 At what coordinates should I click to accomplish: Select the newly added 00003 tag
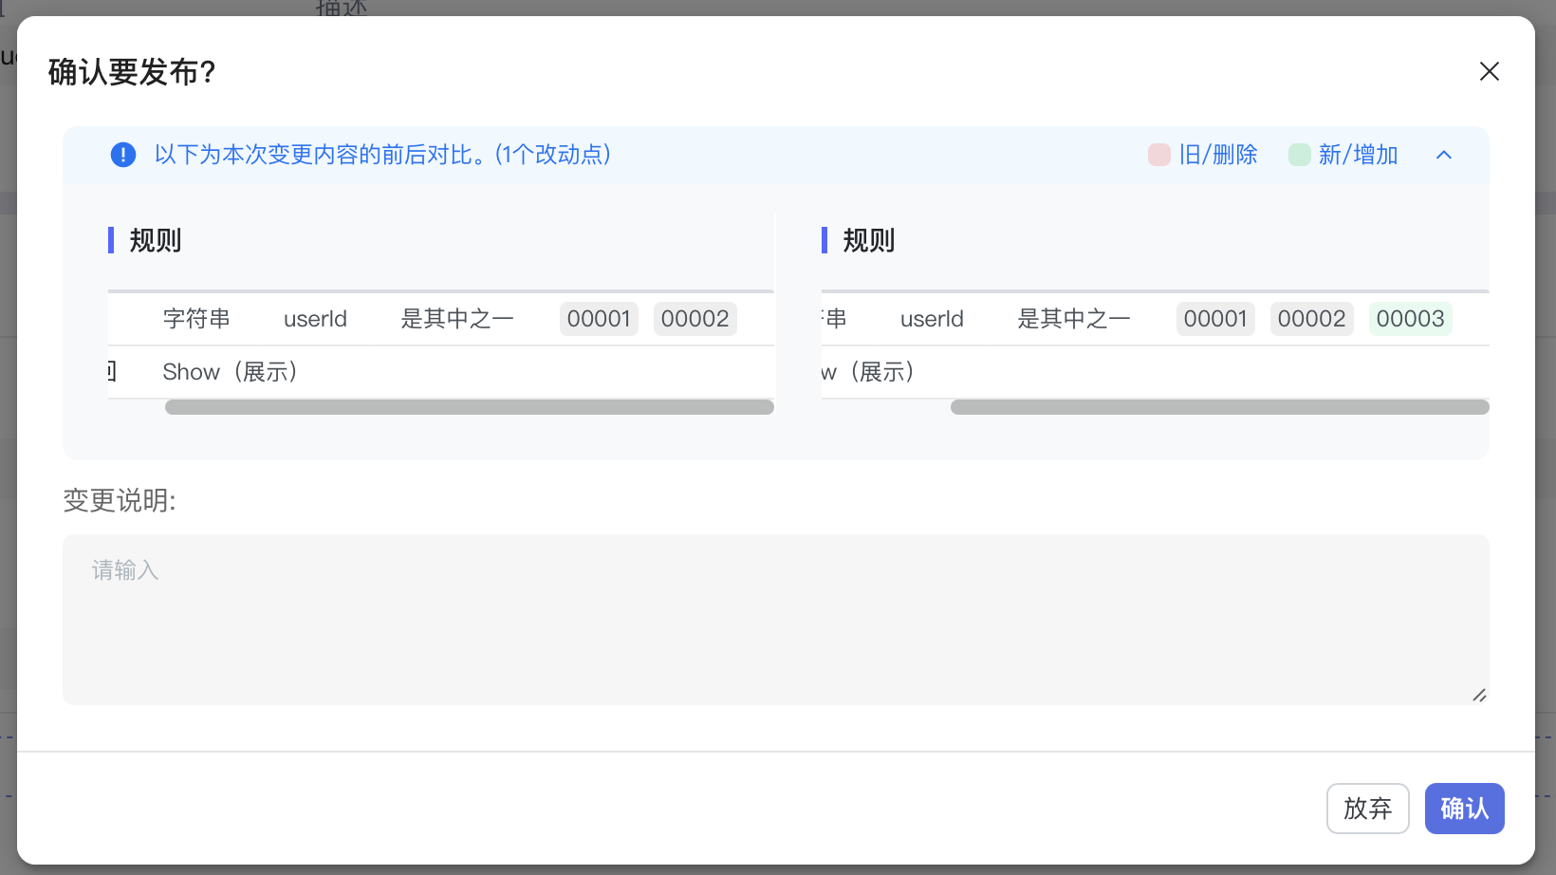click(x=1410, y=319)
